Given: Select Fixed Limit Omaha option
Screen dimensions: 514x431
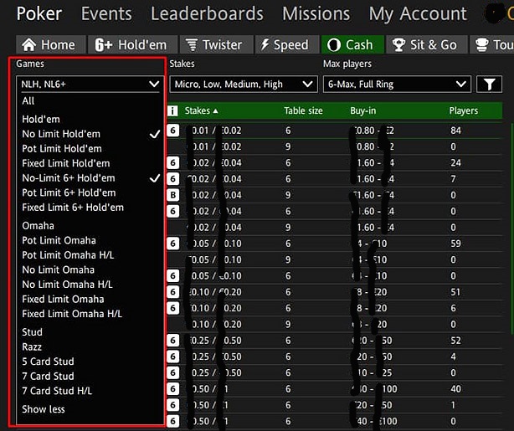Looking at the screenshot, I should [x=90, y=300].
